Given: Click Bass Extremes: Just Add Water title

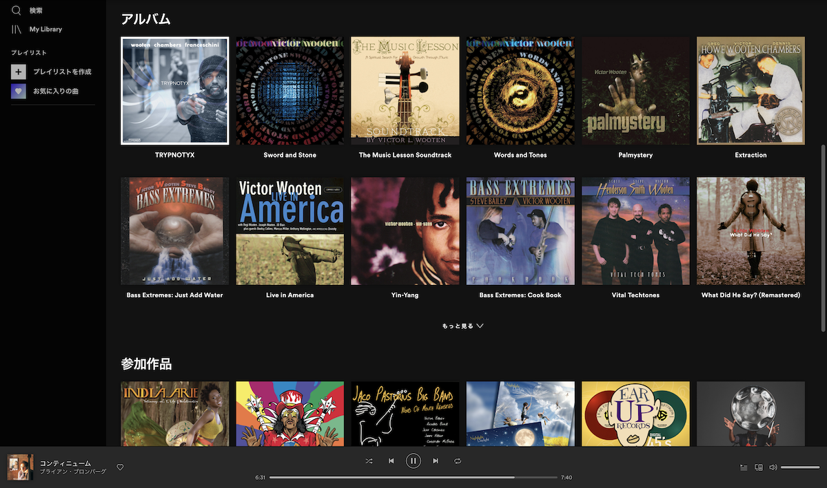Looking at the screenshot, I should tap(174, 295).
